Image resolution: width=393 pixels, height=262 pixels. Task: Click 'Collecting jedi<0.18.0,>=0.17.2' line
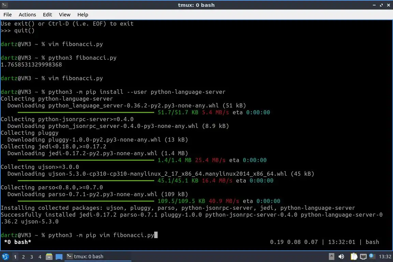(x=53, y=146)
